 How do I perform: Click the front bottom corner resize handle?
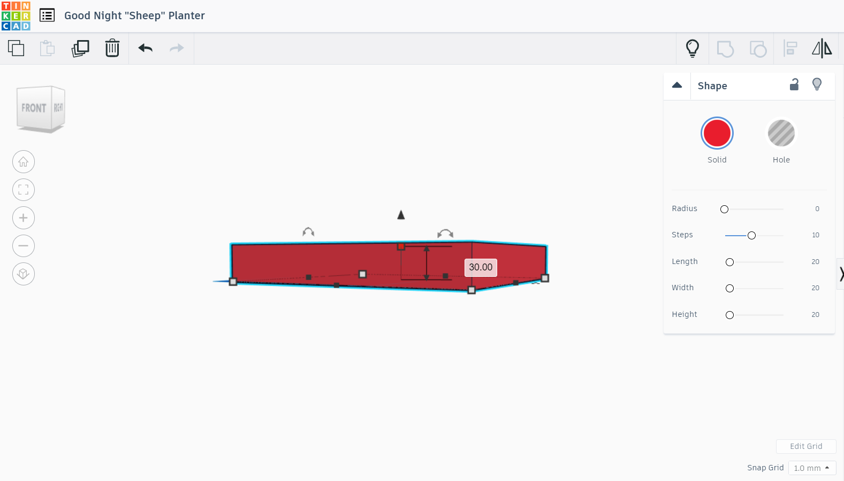tap(472, 290)
